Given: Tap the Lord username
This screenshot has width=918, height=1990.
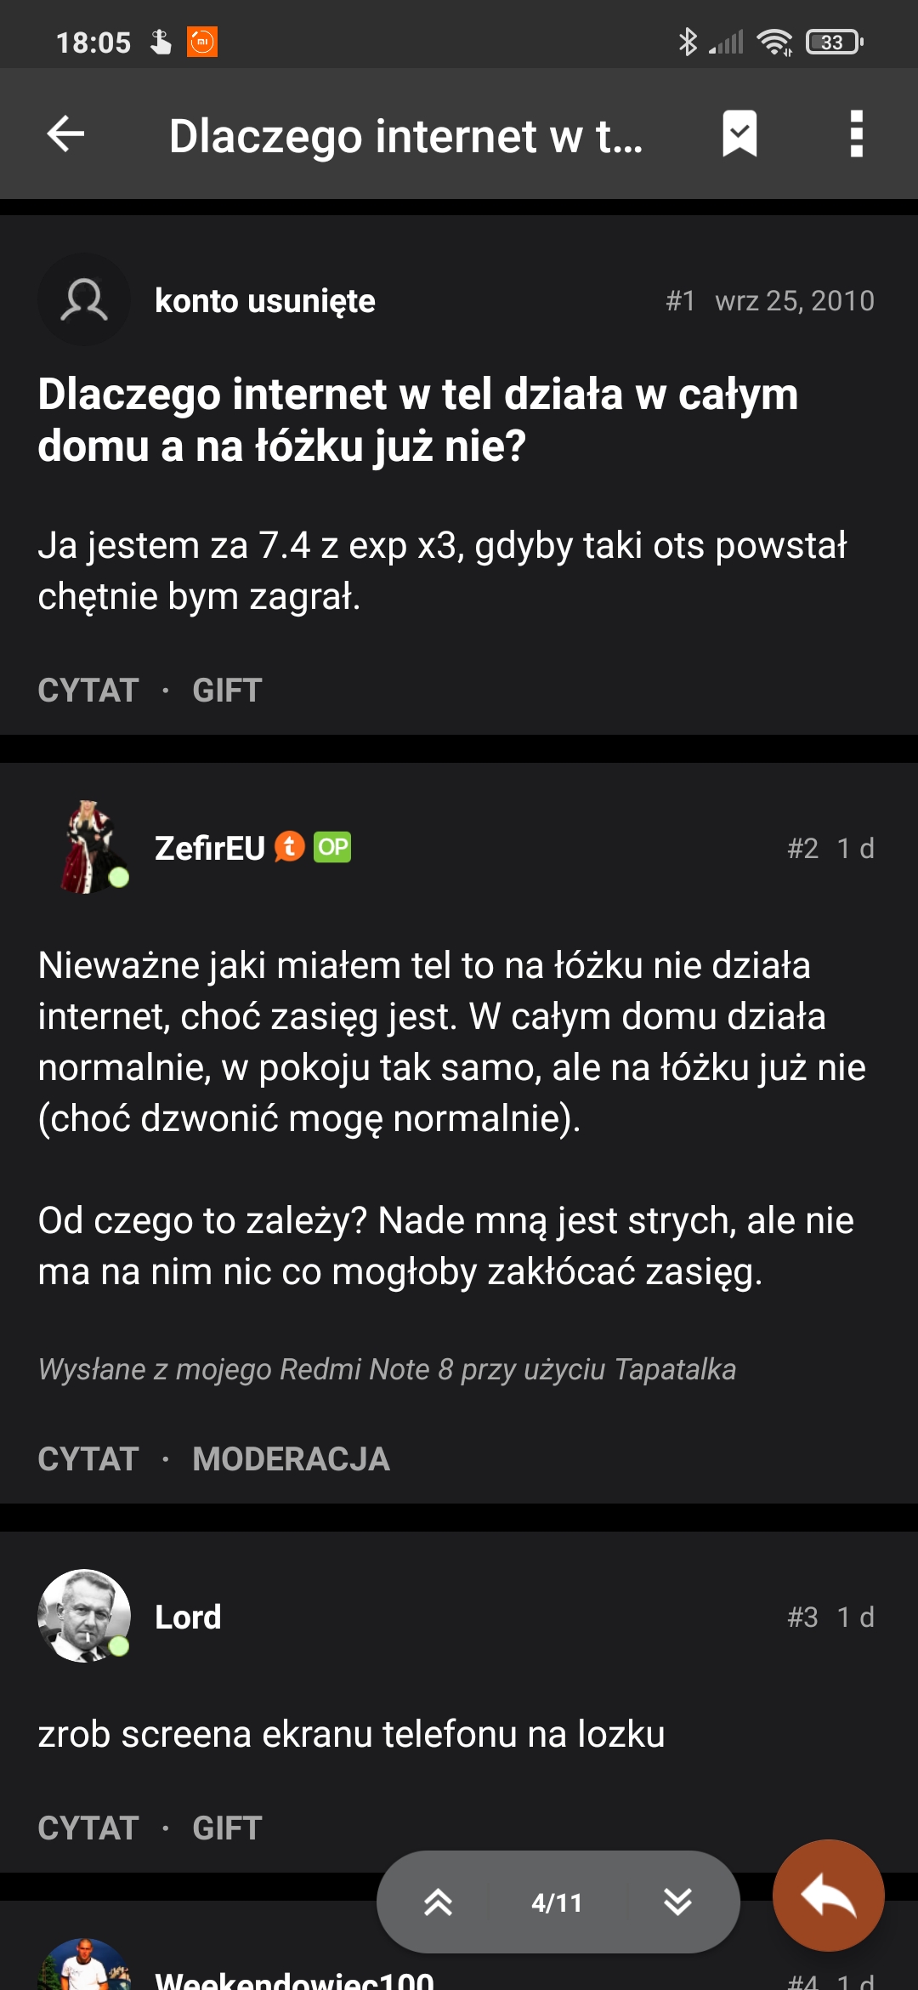Looking at the screenshot, I should pyautogui.click(x=188, y=1617).
